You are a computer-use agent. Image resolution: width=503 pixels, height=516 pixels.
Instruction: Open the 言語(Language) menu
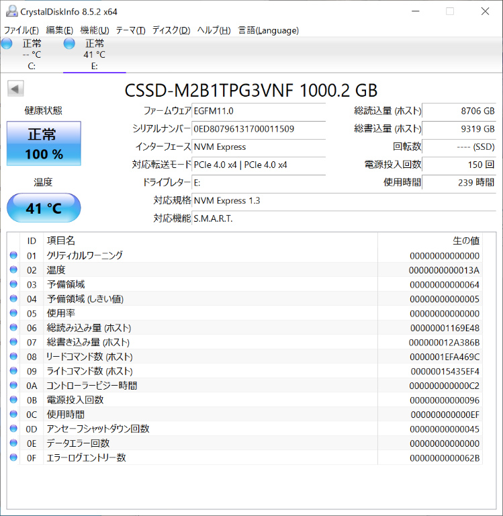[x=269, y=30]
